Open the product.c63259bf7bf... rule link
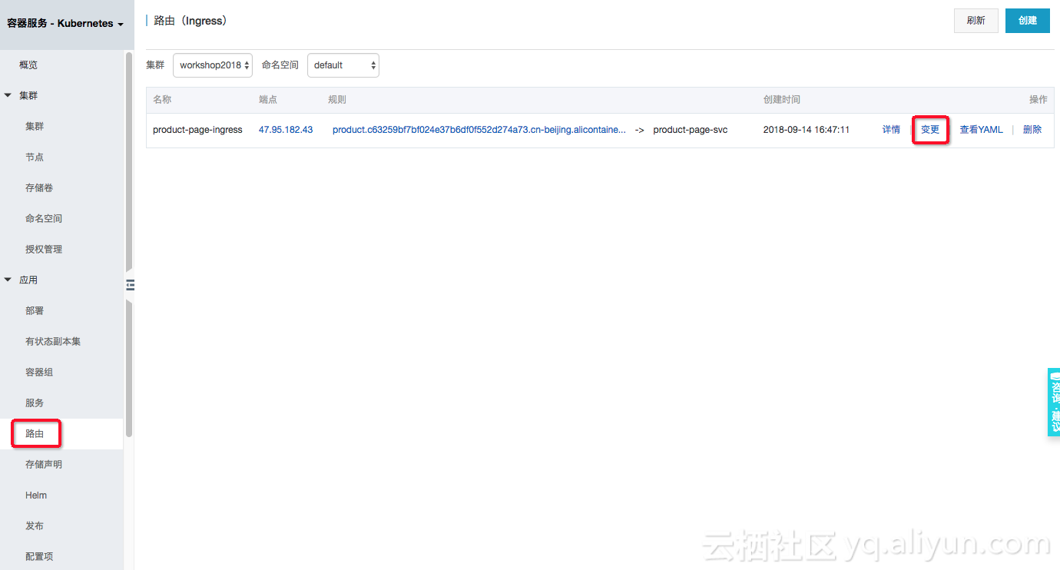The height and width of the screenshot is (570, 1060). click(479, 130)
